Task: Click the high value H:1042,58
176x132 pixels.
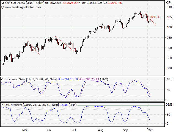Action: pos(86,3)
